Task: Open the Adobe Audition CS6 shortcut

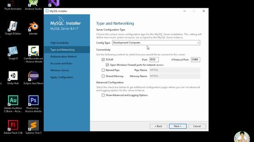Action: (13, 104)
